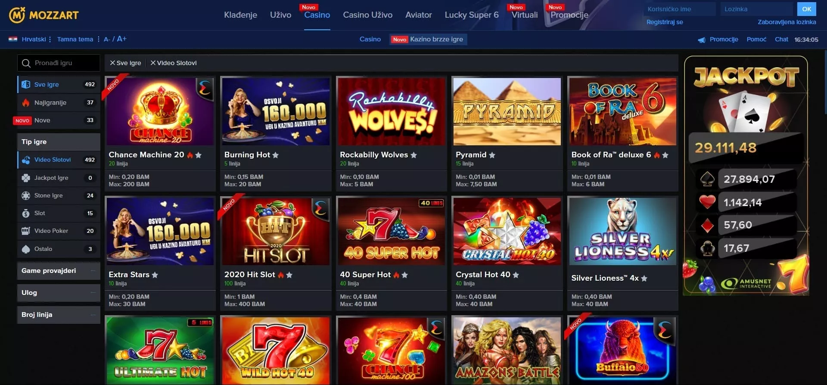Open the Hrvatski language dropdown

click(x=34, y=39)
